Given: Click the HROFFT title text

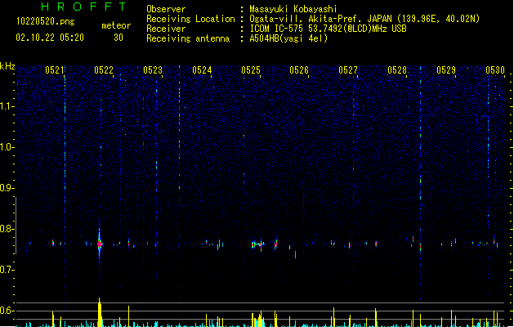Looking at the screenshot, I should [x=84, y=7].
